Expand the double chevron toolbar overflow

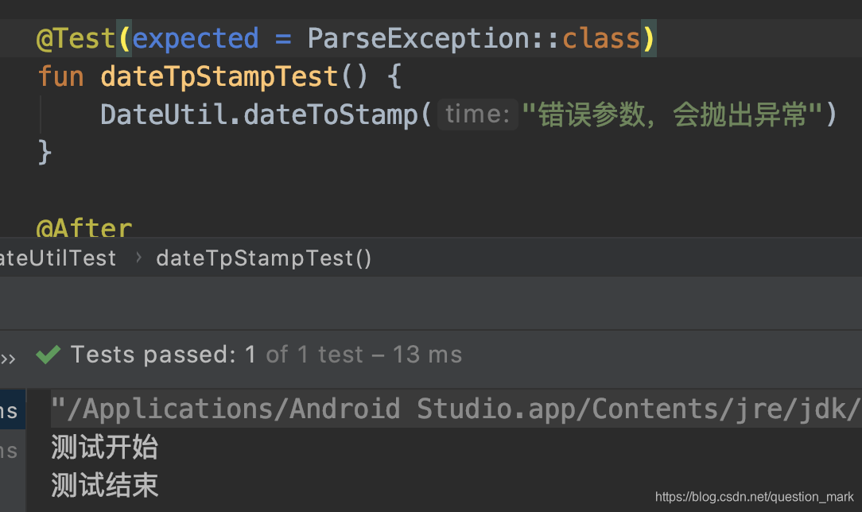[x=8, y=359]
